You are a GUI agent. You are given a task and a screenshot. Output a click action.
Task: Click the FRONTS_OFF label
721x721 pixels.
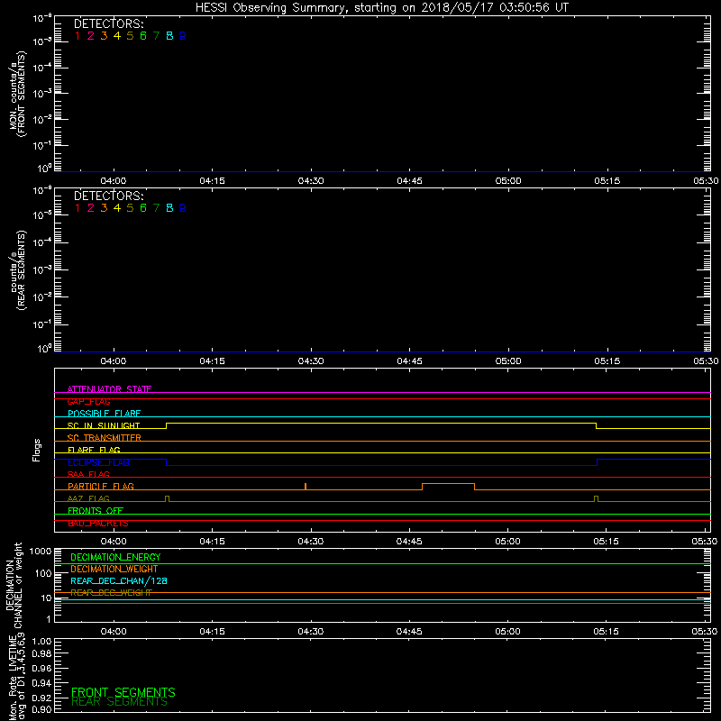96,511
